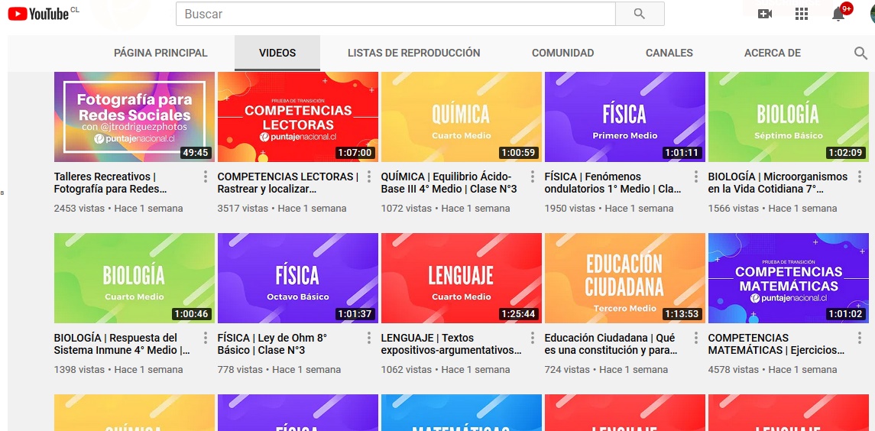
Task: Select the LISTAS DE REPRODUCCIÓN tab
Action: (413, 53)
